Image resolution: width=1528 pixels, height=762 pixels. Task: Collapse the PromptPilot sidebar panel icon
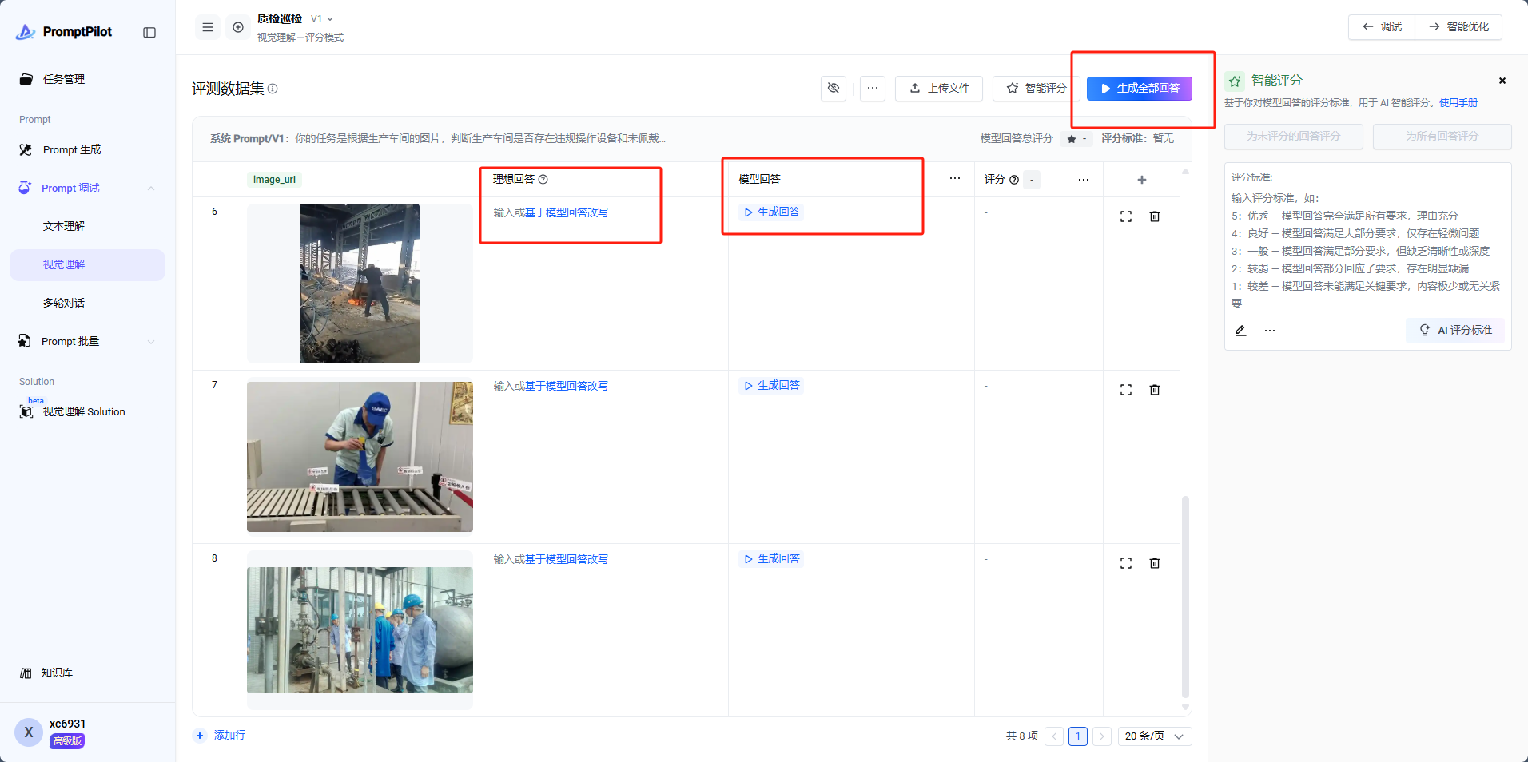(x=149, y=33)
